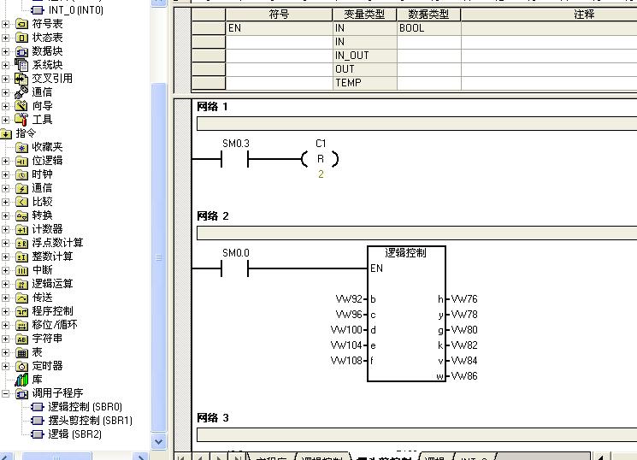Expand the 数据块 data block node
The image size is (637, 460).
coord(7,51)
